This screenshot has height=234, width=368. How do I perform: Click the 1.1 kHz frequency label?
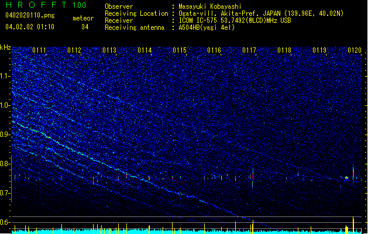tap(5, 76)
